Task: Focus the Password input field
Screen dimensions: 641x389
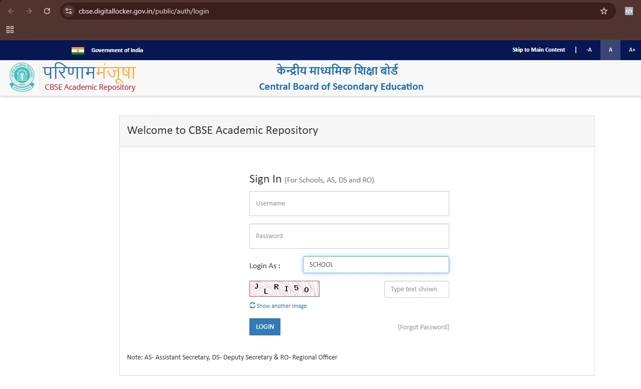Action: [x=349, y=236]
